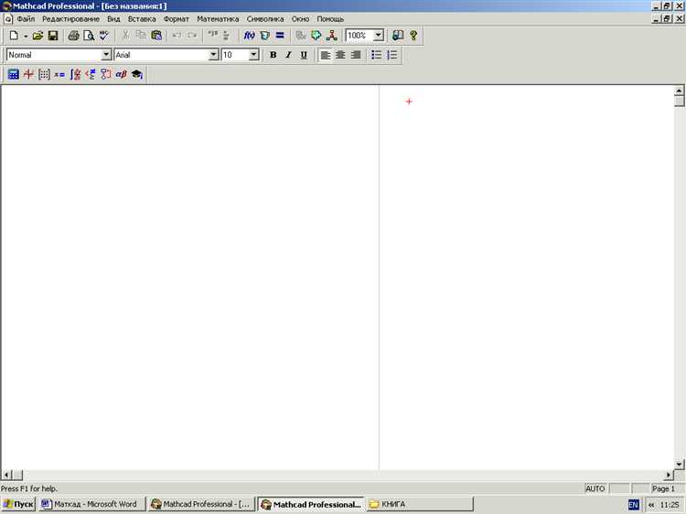The height and width of the screenshot is (514, 686).
Task: Align text left
Action: click(x=326, y=55)
